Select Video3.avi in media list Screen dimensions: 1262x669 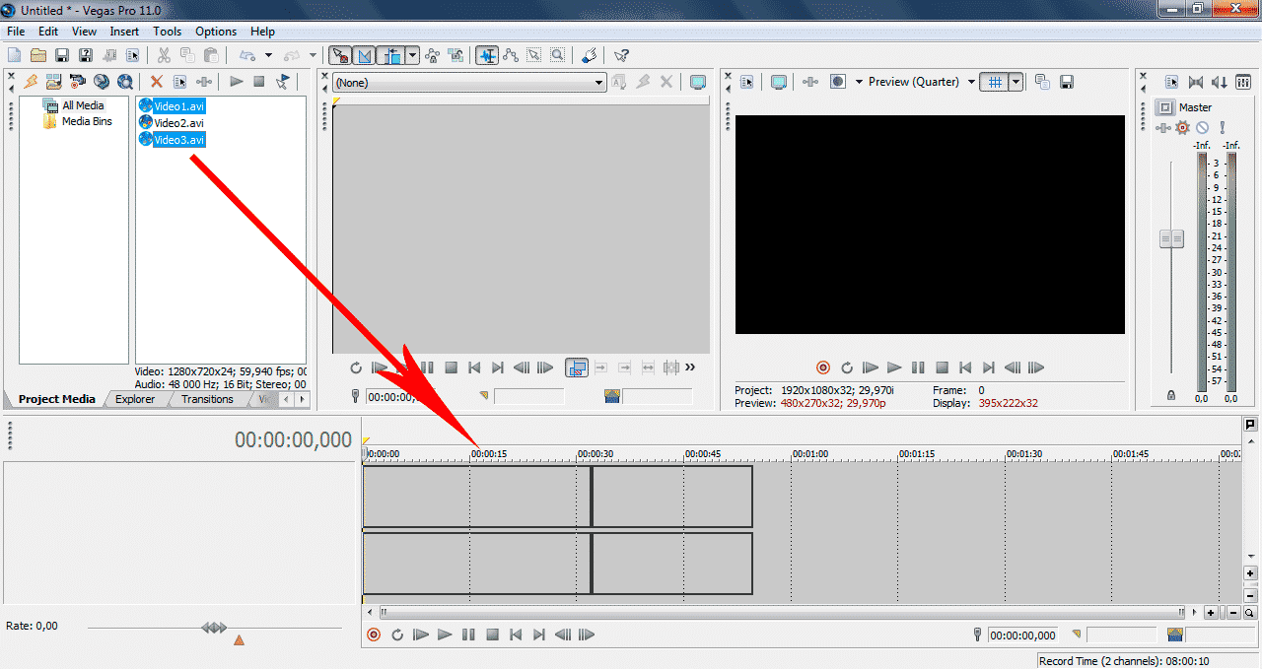179,140
